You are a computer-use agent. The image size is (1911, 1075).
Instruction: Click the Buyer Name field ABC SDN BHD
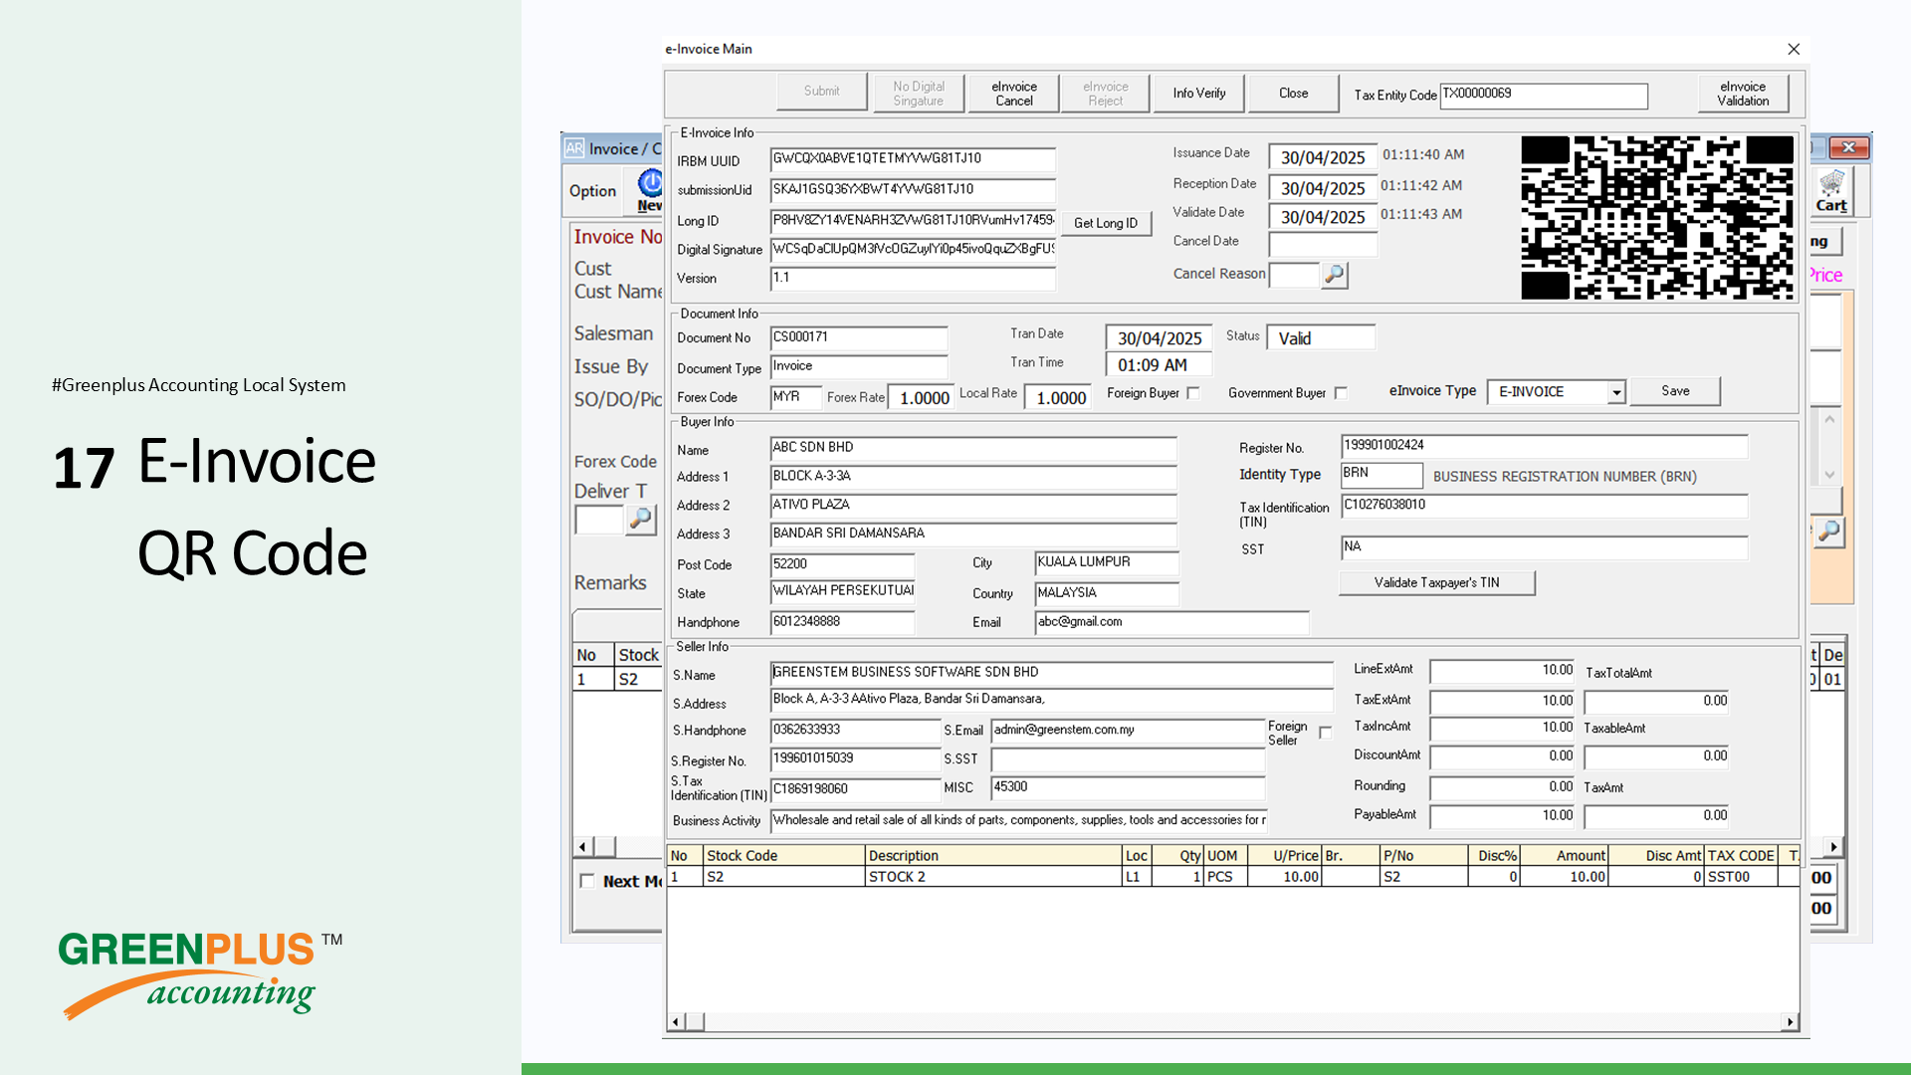[x=973, y=448]
